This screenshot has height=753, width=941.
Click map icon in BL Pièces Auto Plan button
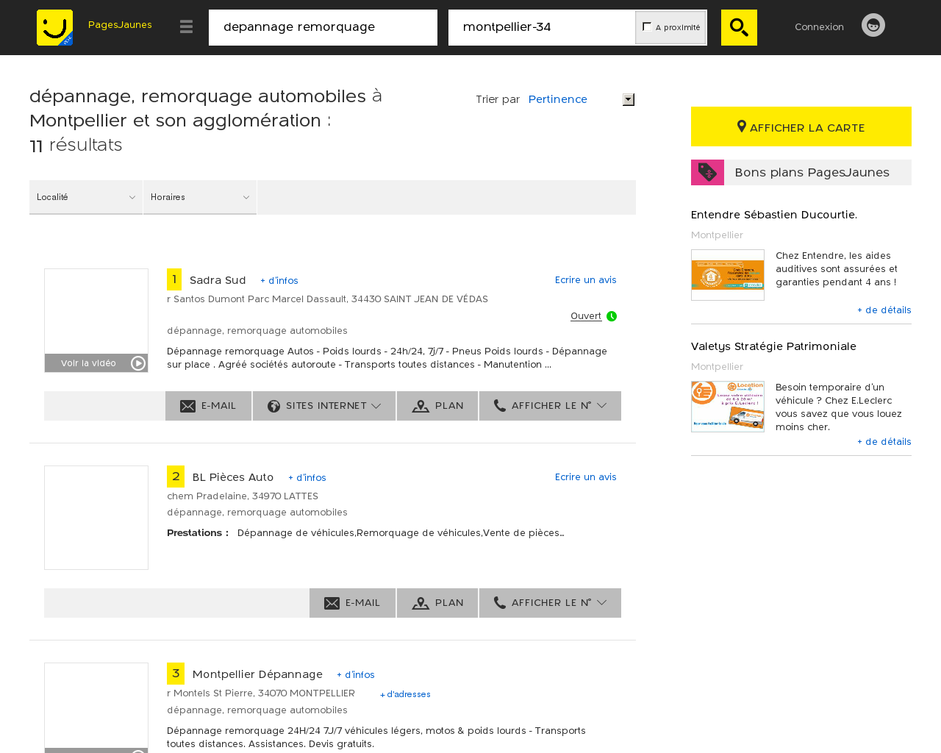[x=421, y=603]
